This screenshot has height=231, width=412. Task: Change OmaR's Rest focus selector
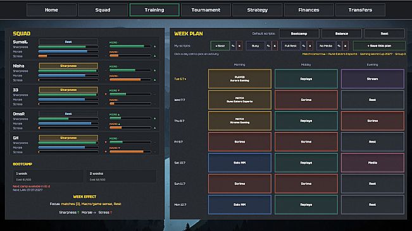click(x=68, y=114)
